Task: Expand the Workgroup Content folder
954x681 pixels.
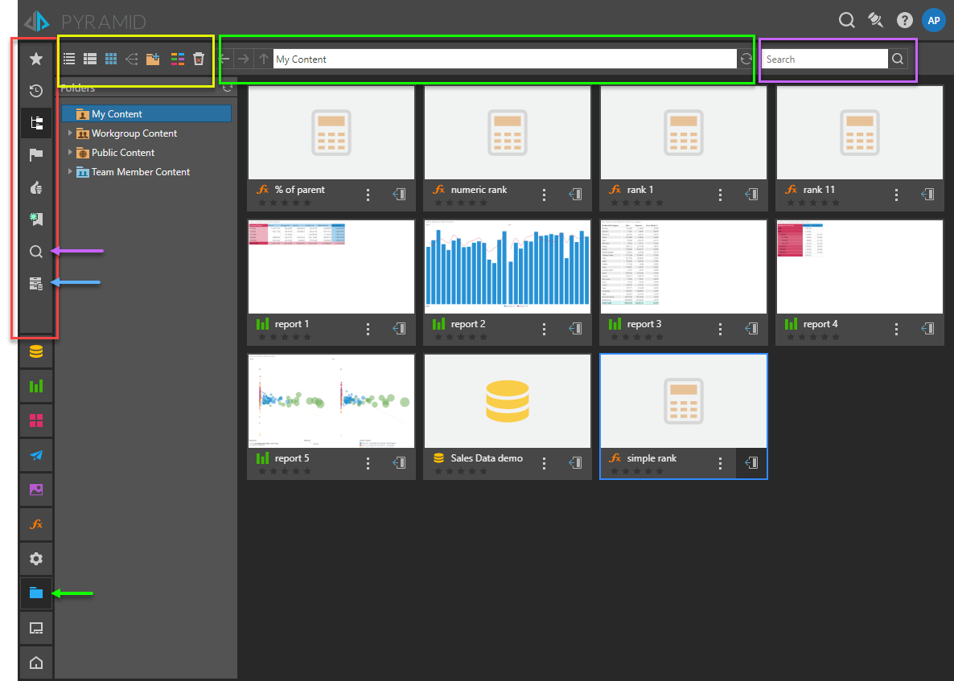Action: [x=70, y=133]
